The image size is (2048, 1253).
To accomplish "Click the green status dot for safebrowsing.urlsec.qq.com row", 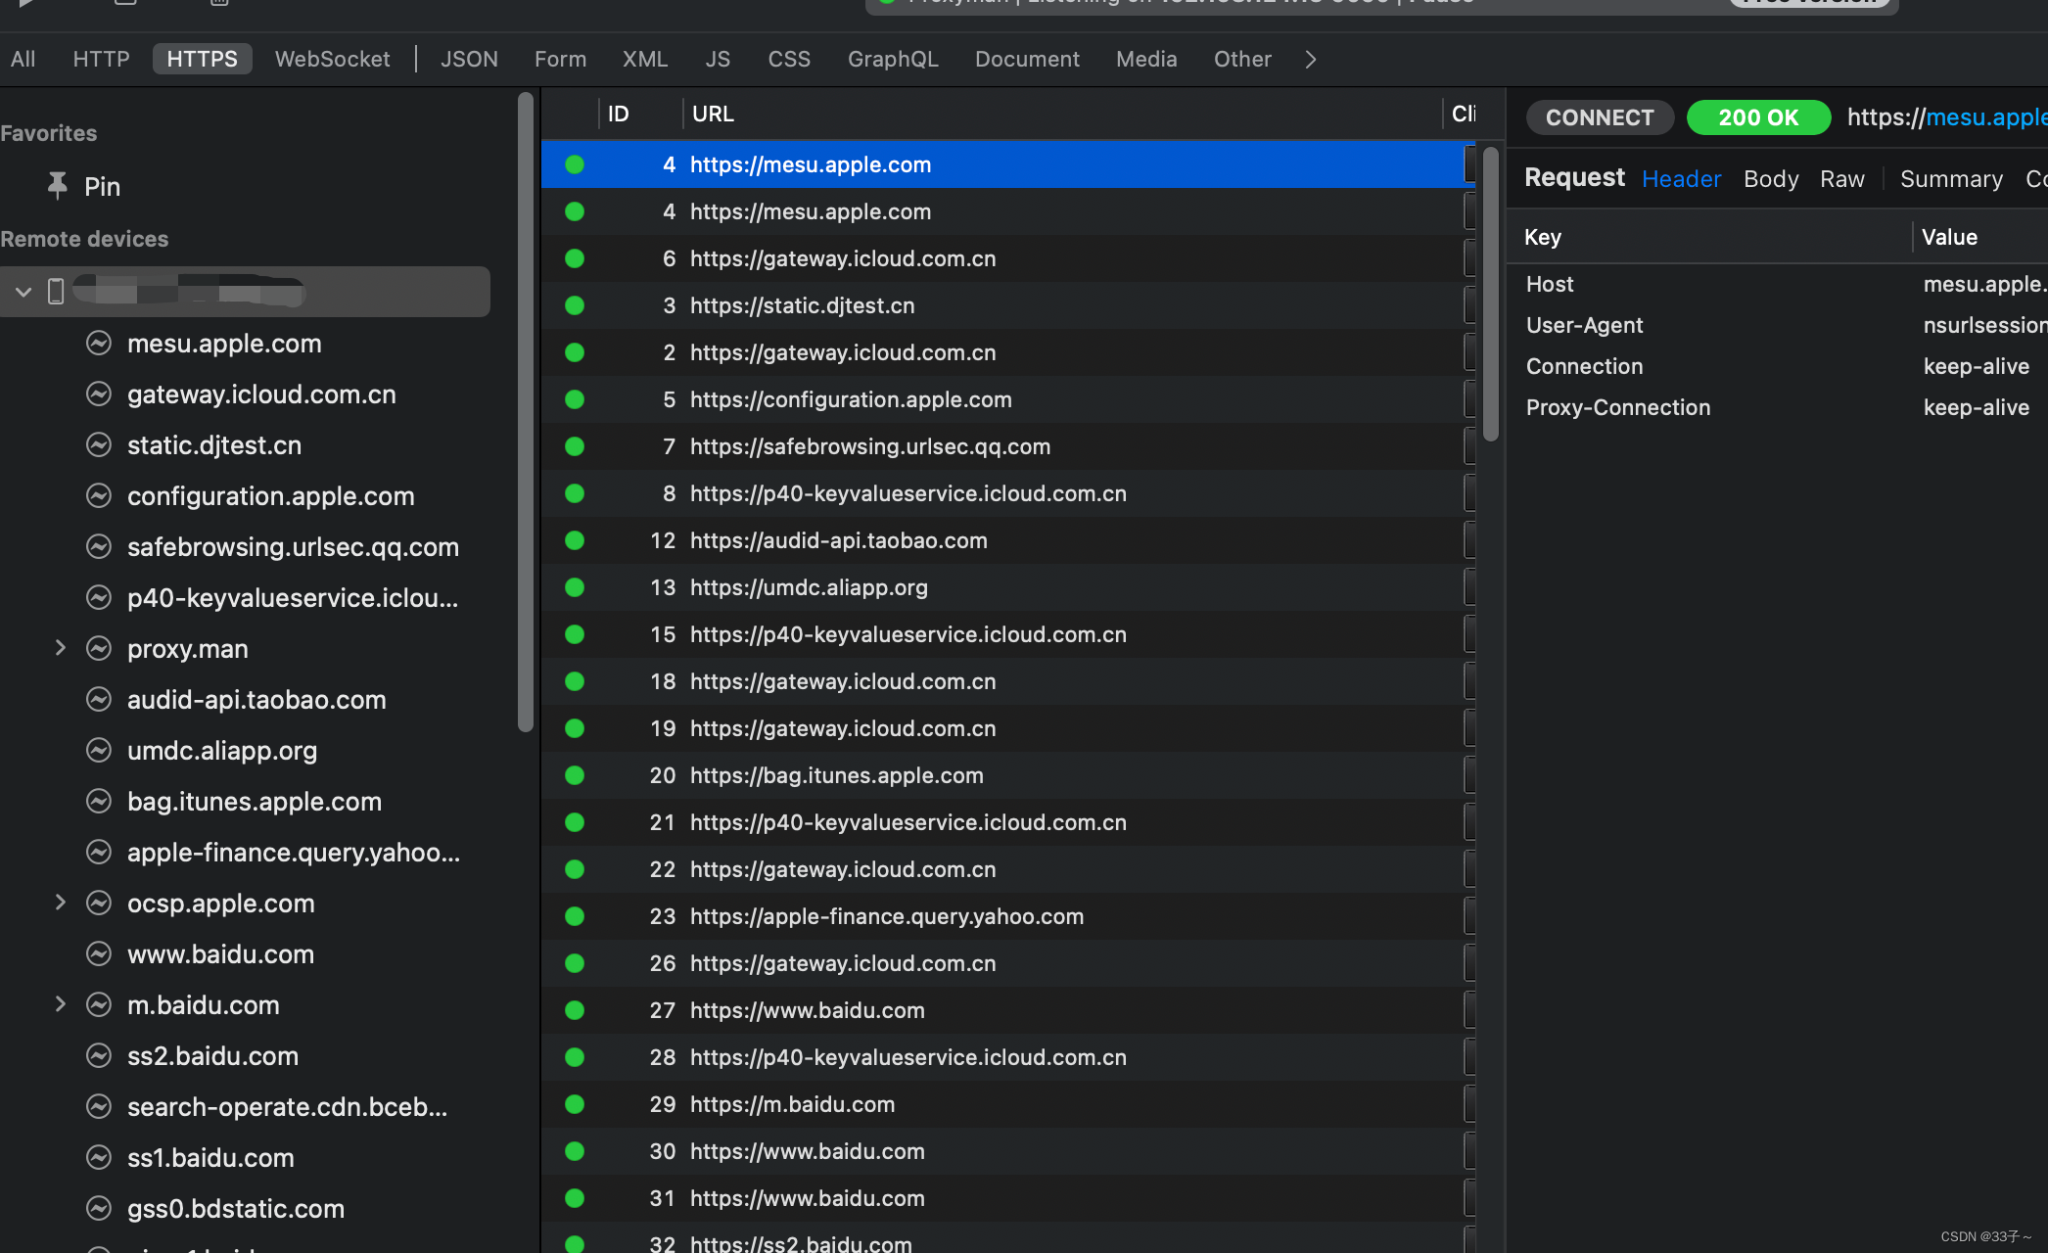I will (x=575, y=446).
